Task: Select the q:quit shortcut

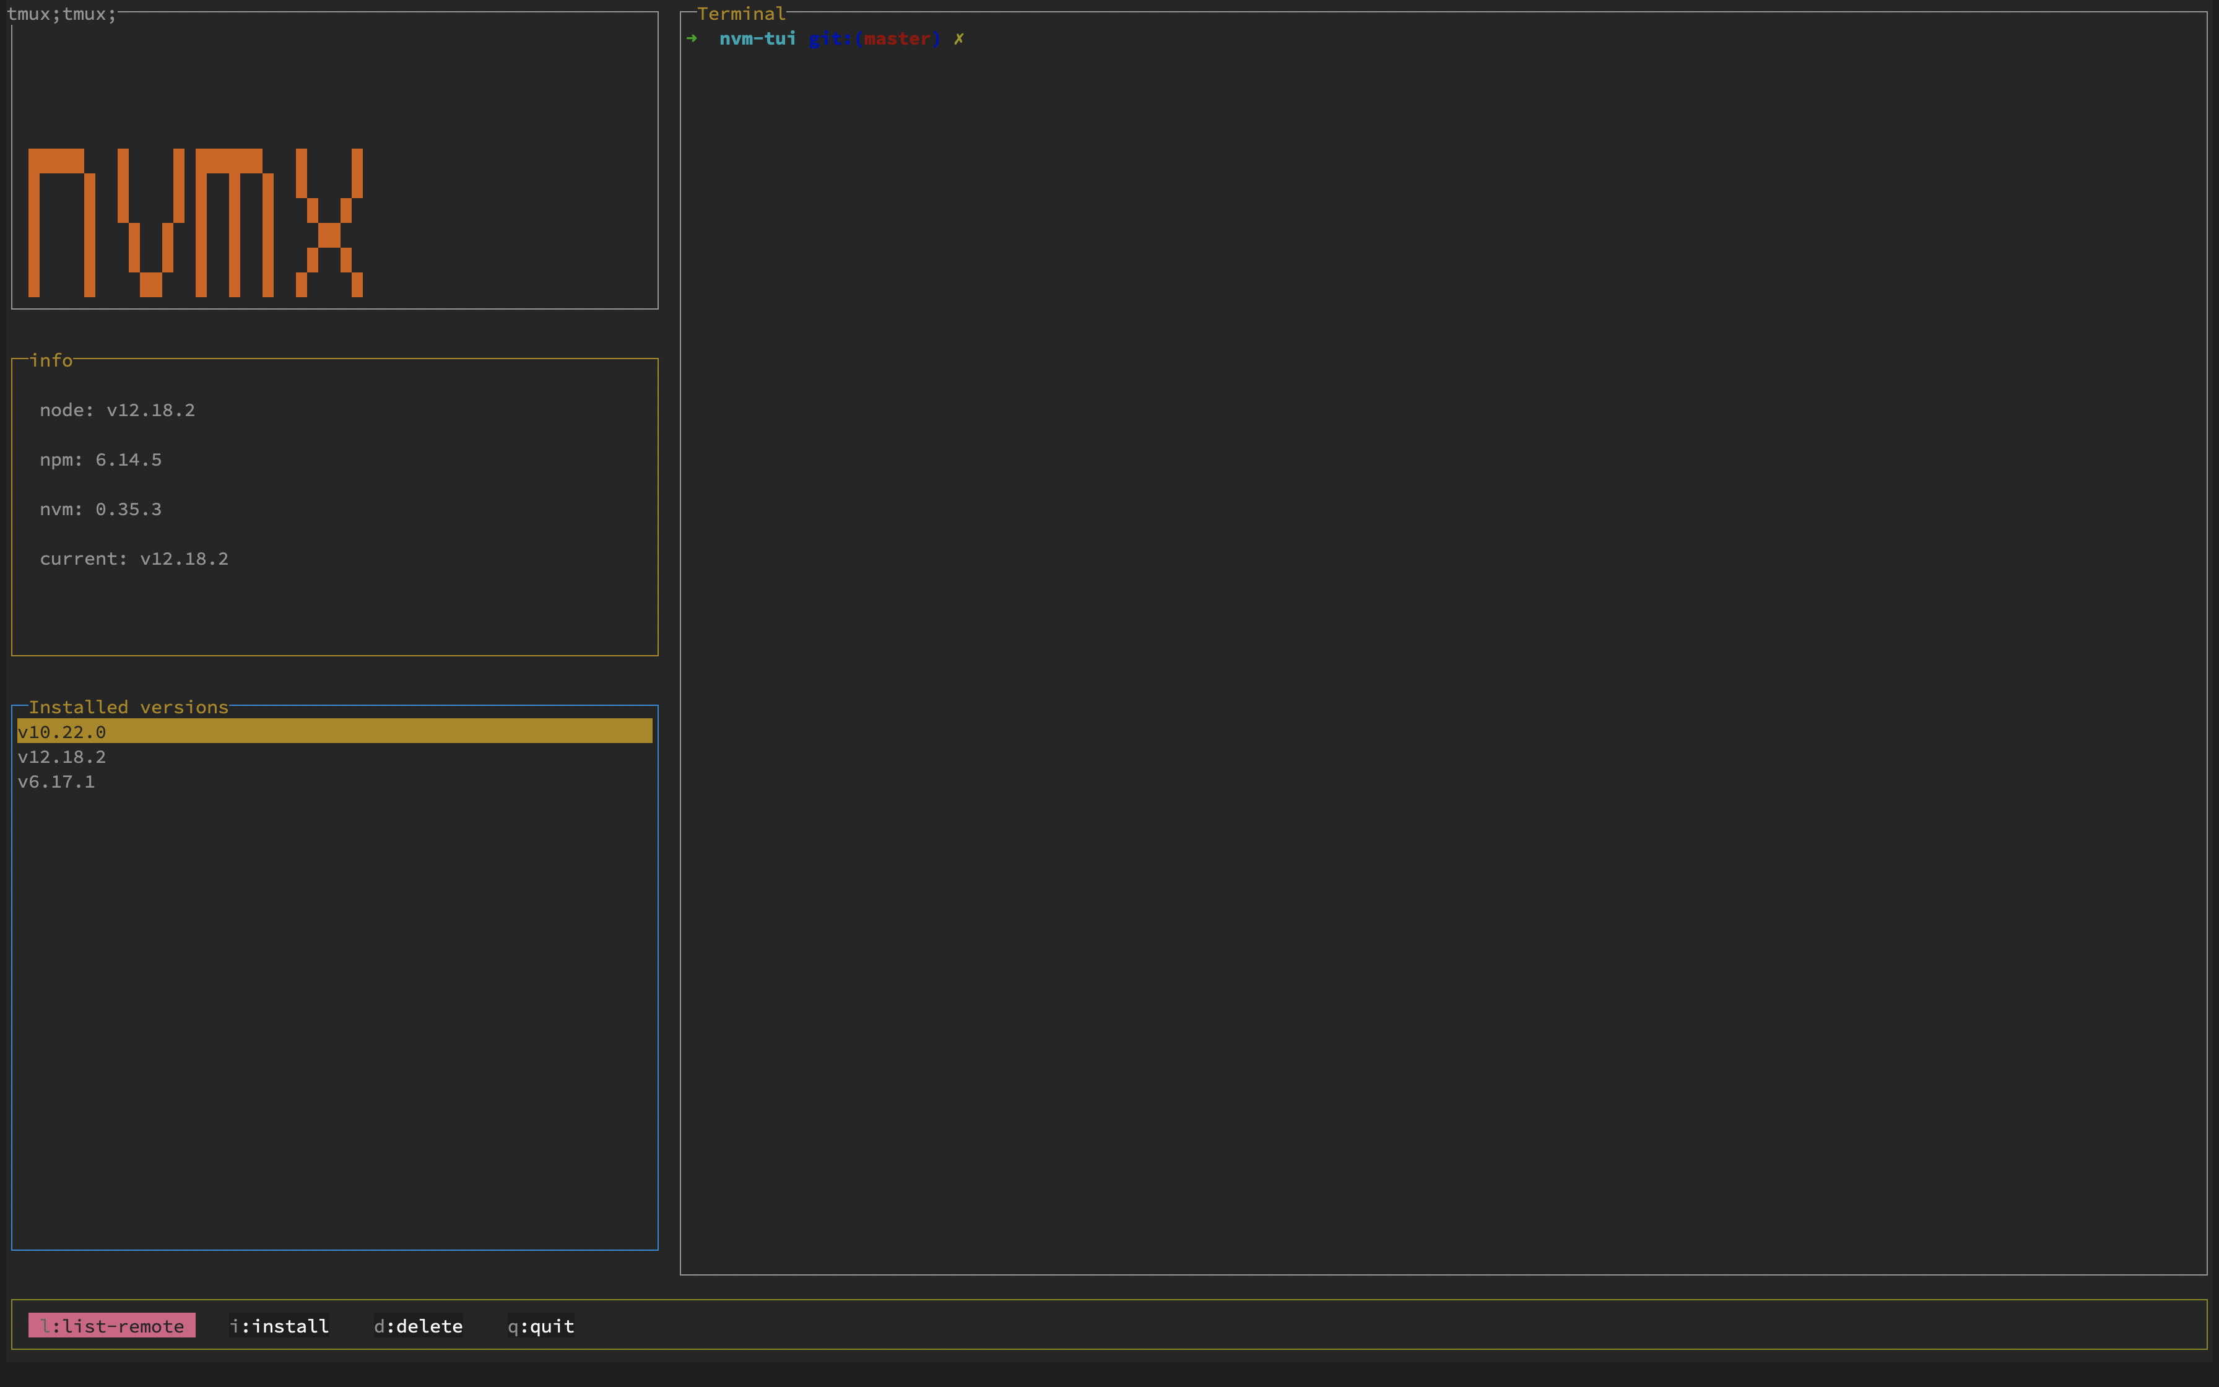Action: point(541,1326)
